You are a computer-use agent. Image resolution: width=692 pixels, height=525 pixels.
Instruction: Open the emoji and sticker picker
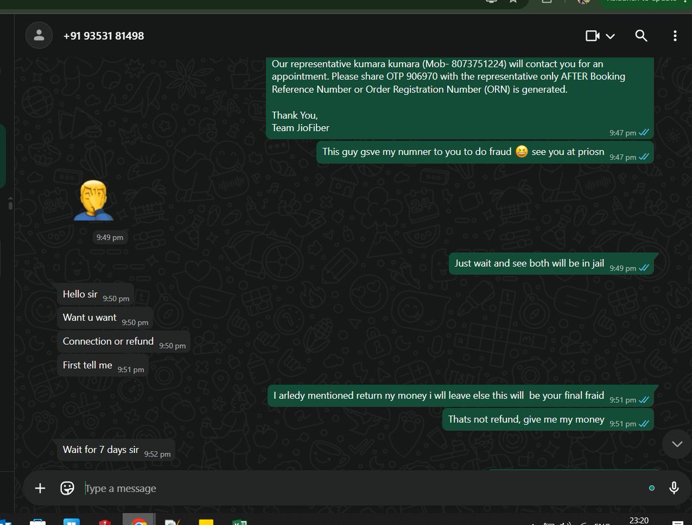coord(67,488)
